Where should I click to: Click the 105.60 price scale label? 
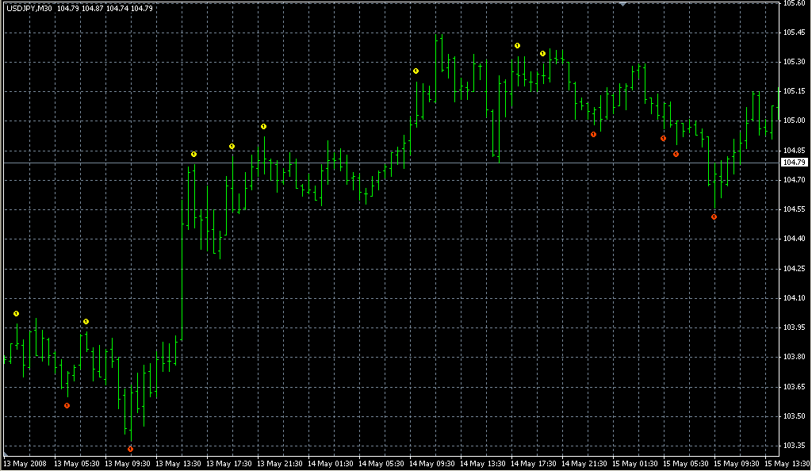point(794,4)
